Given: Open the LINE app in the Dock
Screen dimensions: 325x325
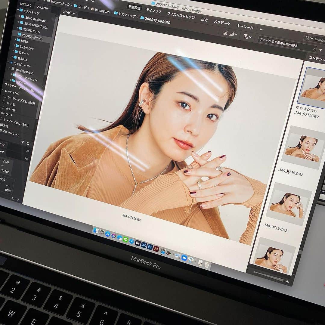Looking at the screenshot, I should click(125, 240).
